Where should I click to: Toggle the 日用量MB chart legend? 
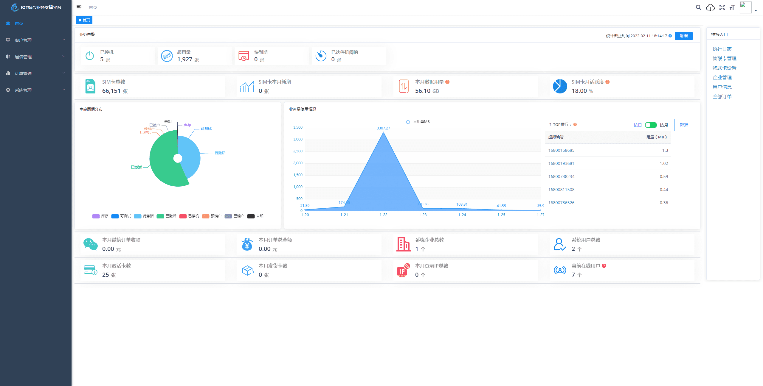pos(417,122)
